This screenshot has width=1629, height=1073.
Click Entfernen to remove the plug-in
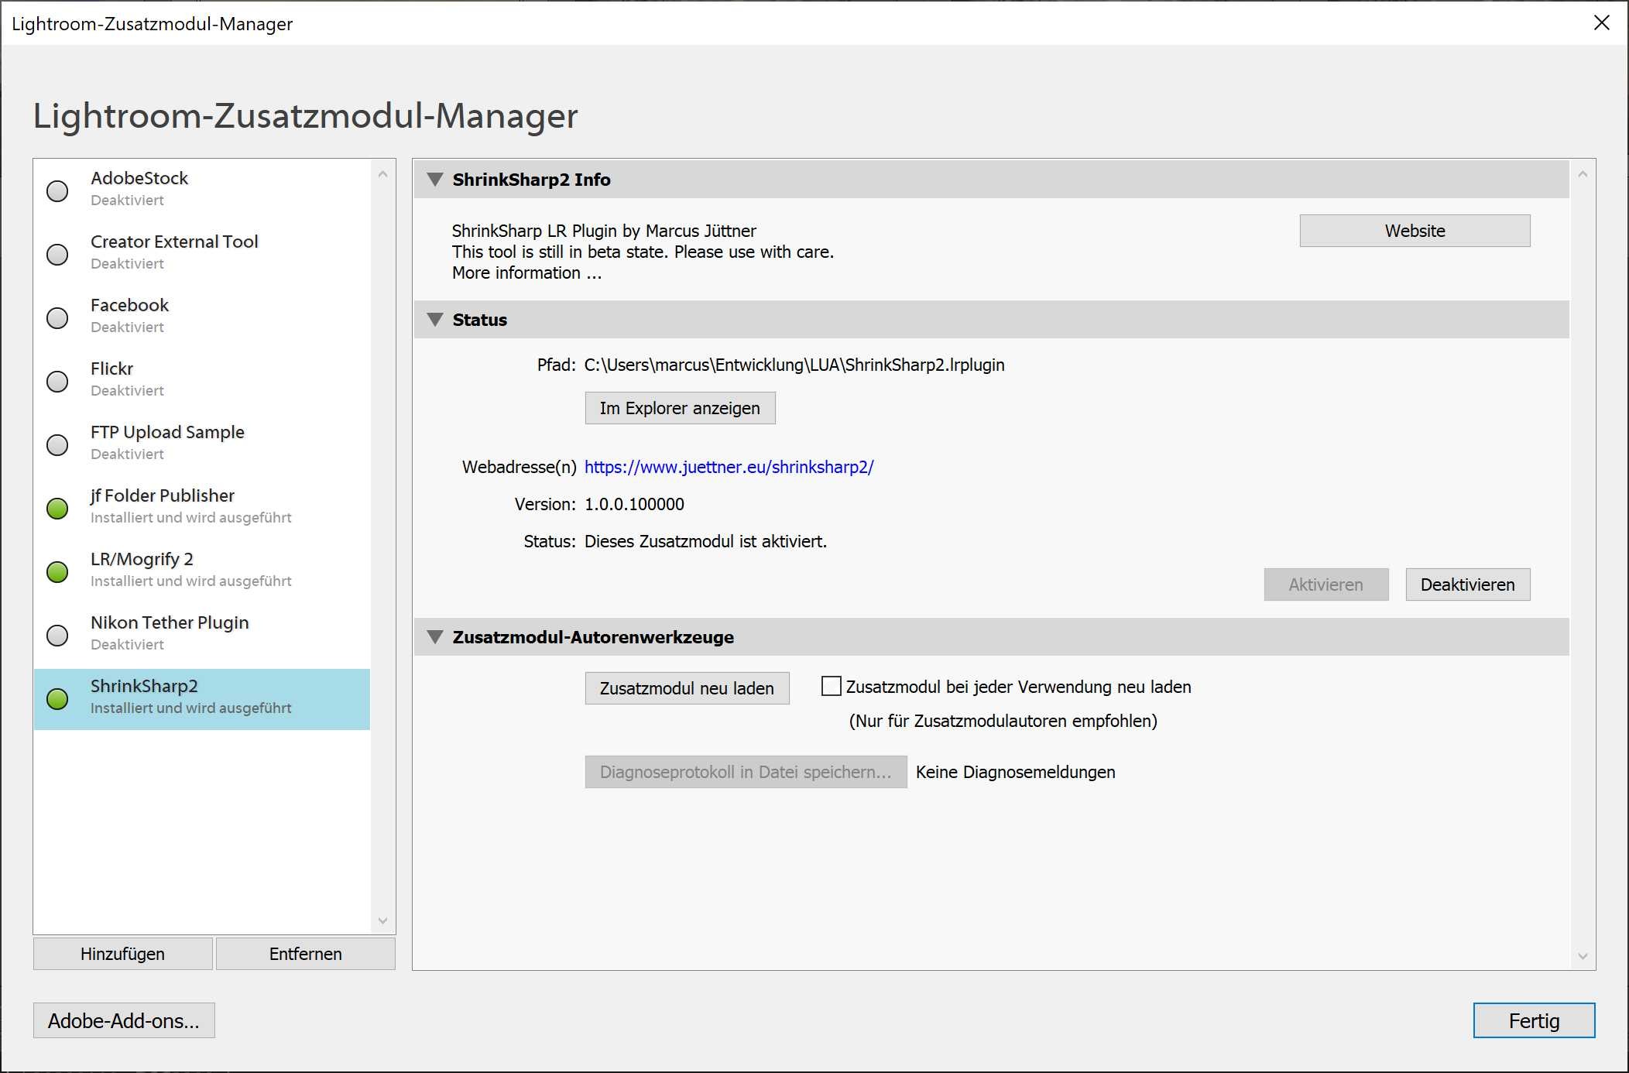[x=305, y=954]
